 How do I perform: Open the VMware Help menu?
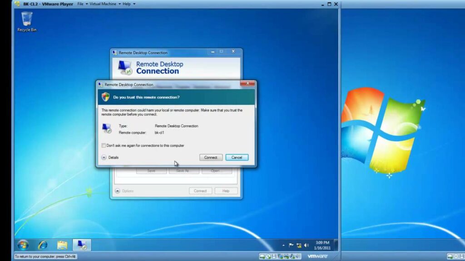tap(129, 4)
